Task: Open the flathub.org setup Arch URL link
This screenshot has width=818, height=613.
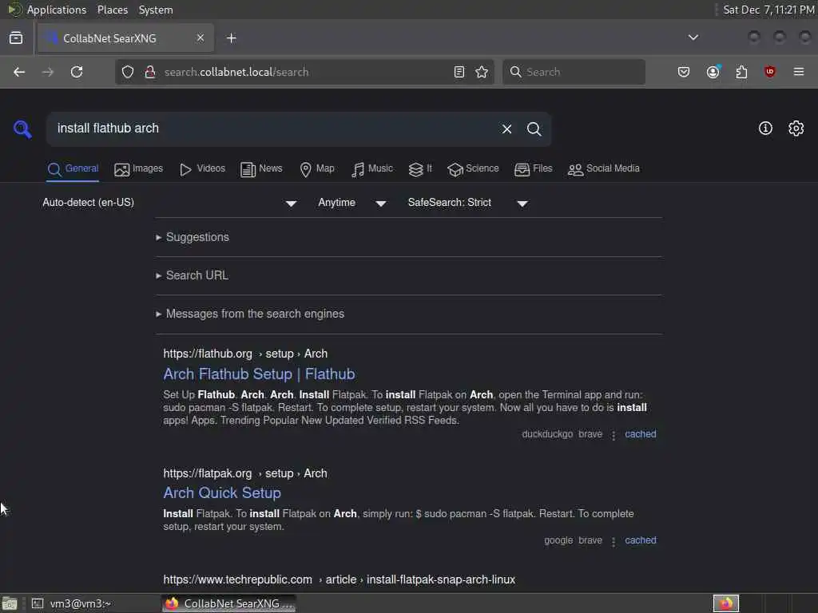Action: pos(245,354)
